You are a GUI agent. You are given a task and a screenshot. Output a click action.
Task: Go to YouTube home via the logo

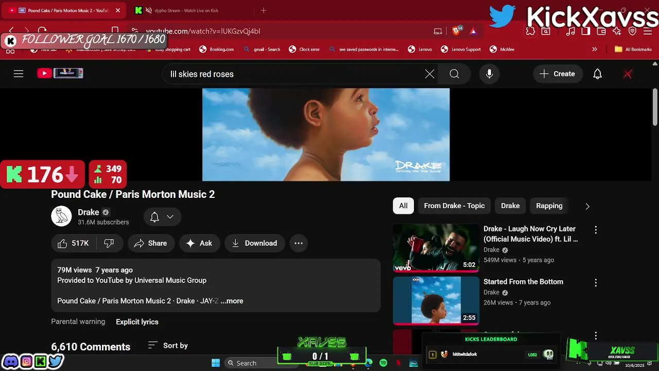(60, 73)
